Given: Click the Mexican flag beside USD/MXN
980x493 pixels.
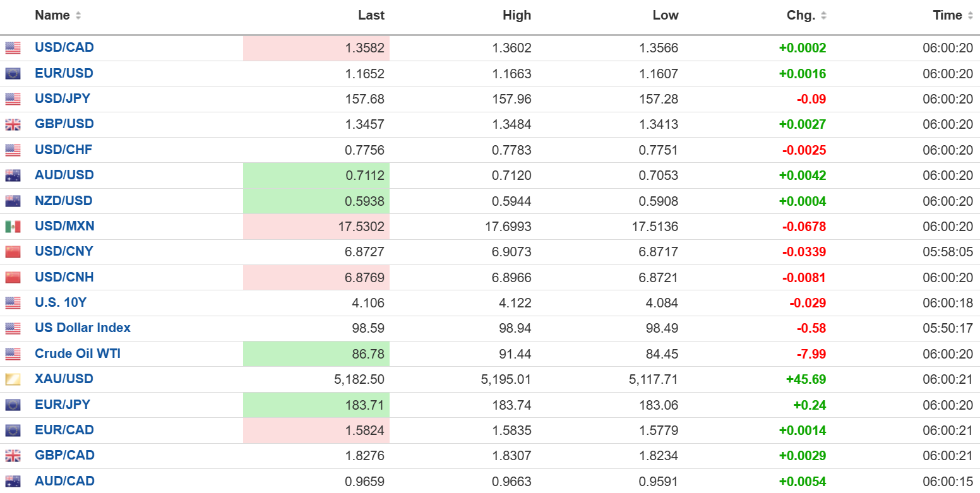Looking at the screenshot, I should [13, 227].
